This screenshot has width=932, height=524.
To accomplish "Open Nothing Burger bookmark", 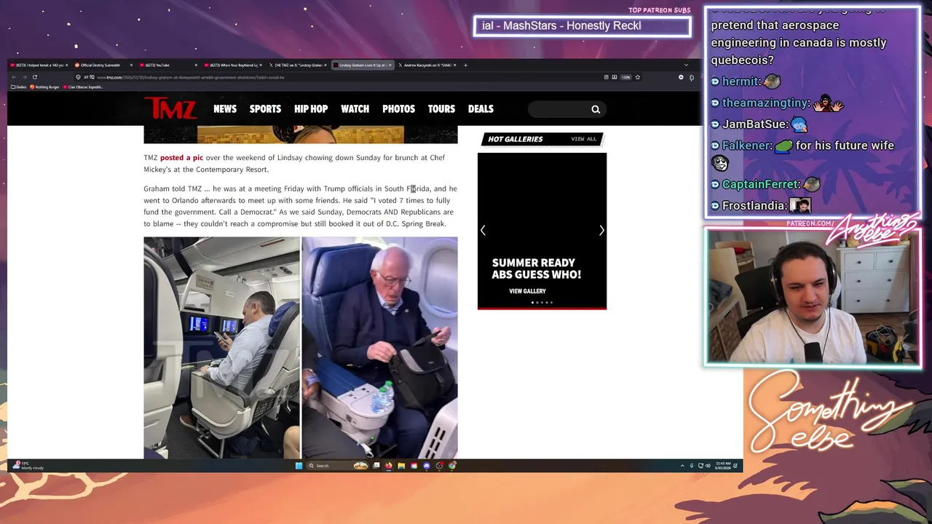I will 44,87.
